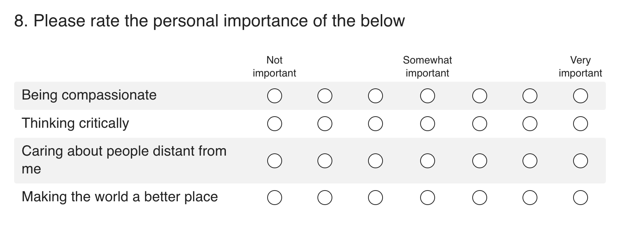The height and width of the screenshot is (231, 620).
Task: Choose fifth radio in Making the world row
Action: click(x=480, y=198)
